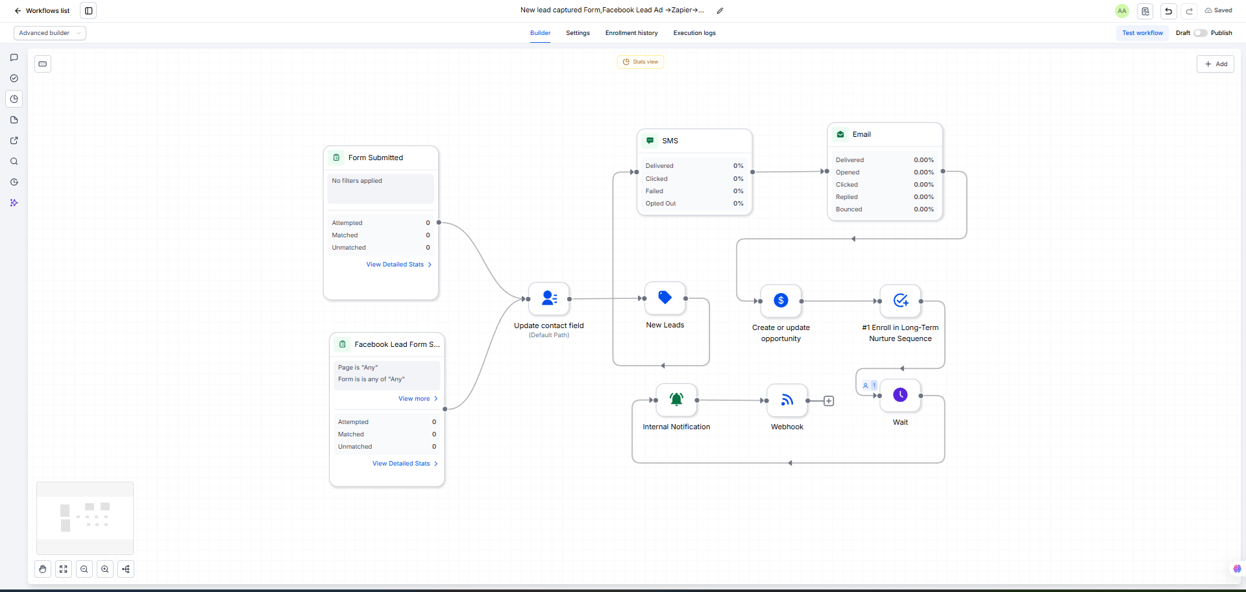Open the sticky note sidebar icon
Image resolution: width=1246 pixels, height=592 pixels.
(x=14, y=120)
